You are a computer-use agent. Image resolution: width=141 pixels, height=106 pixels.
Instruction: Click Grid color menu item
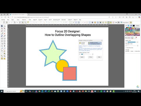tap(63, 20)
